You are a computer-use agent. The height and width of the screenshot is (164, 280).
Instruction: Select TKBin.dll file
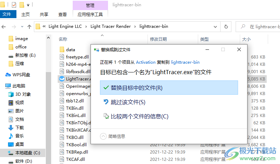pyautogui.click(x=75, y=108)
